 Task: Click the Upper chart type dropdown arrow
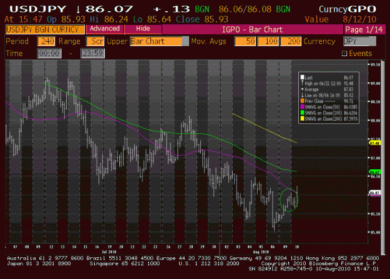[x=185, y=41]
